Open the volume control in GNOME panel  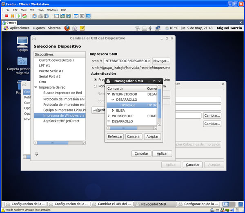[x=150, y=28]
